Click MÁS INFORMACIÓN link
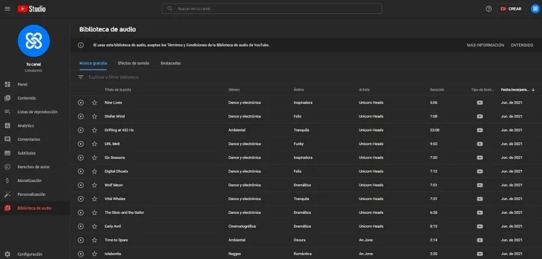Screen dimensions: 542x259 (485, 45)
